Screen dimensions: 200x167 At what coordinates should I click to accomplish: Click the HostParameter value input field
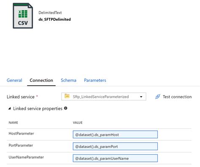pyautogui.click(x=115, y=135)
